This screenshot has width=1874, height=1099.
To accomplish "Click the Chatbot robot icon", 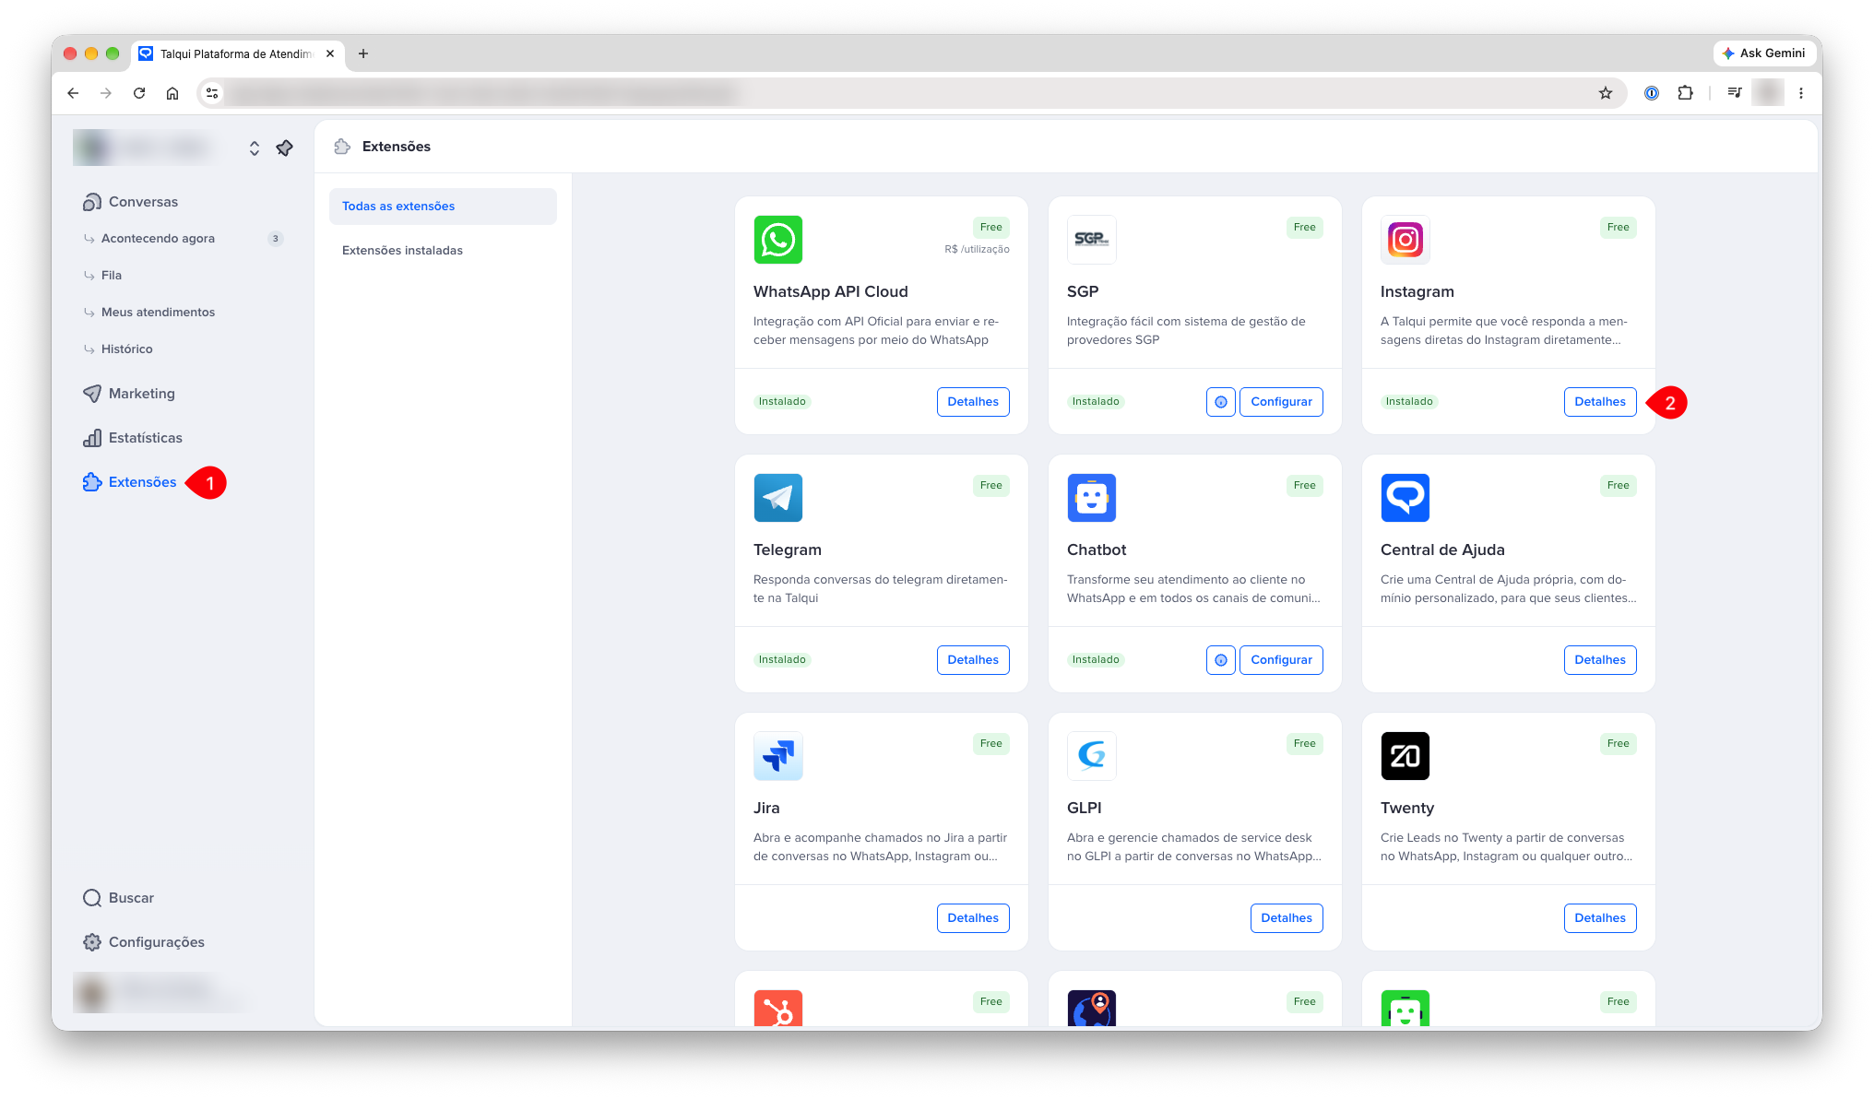I will (1091, 498).
